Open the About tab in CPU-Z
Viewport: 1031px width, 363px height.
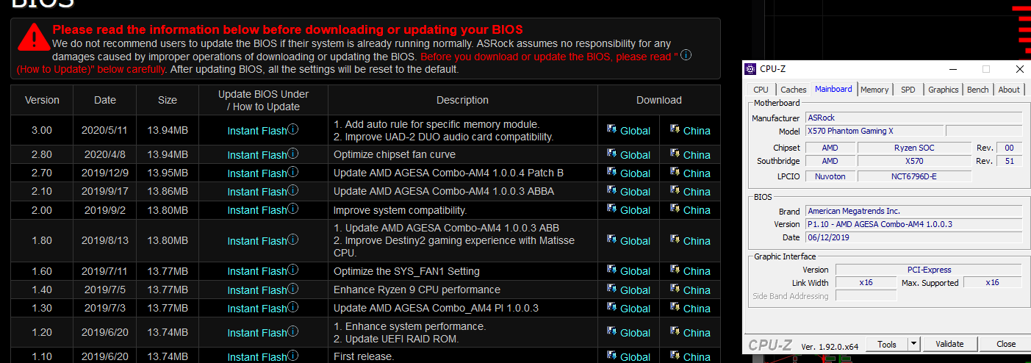click(1009, 90)
